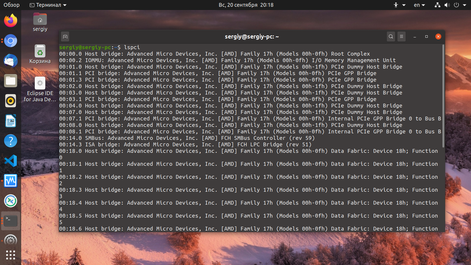Open the Files manager dock icon

(x=11, y=81)
